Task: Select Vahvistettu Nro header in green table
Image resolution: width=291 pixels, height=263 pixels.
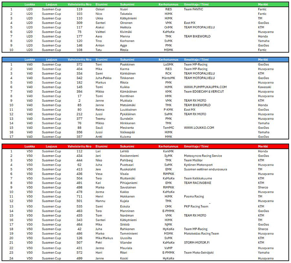Action: [79, 5]
